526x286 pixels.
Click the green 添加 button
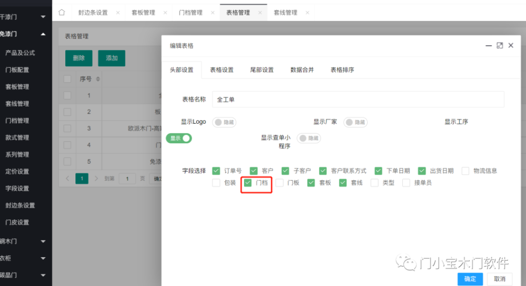point(111,58)
